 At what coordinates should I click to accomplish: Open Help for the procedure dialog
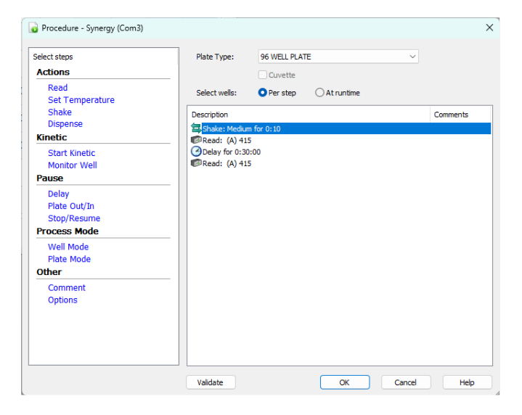[467, 382]
